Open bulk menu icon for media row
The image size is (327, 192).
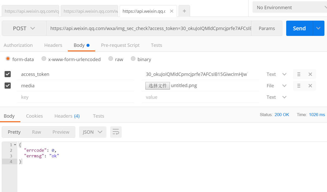click(299, 86)
